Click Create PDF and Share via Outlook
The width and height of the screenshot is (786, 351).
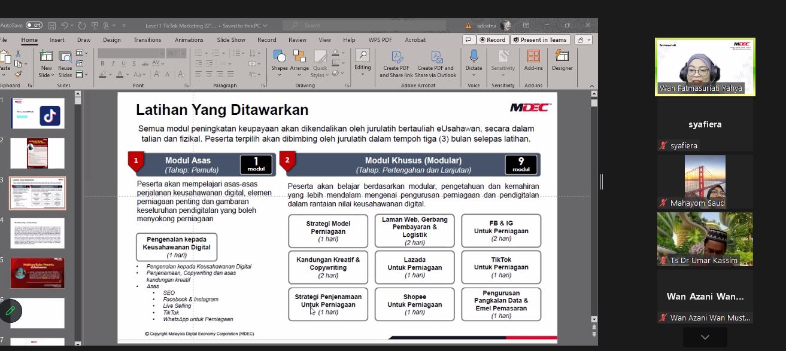(x=435, y=63)
